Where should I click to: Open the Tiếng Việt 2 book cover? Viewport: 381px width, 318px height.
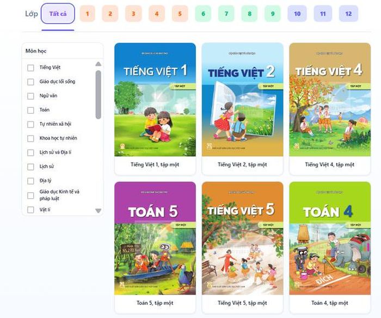[243, 100]
